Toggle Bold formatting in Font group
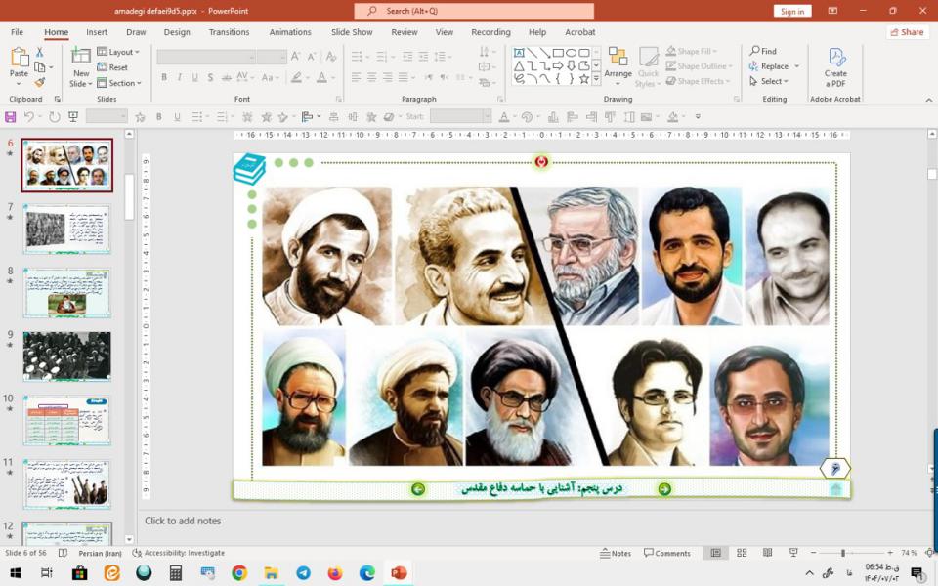This screenshot has height=586, width=938. tap(164, 77)
